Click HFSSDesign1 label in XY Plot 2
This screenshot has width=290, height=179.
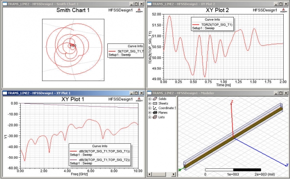coord(265,10)
